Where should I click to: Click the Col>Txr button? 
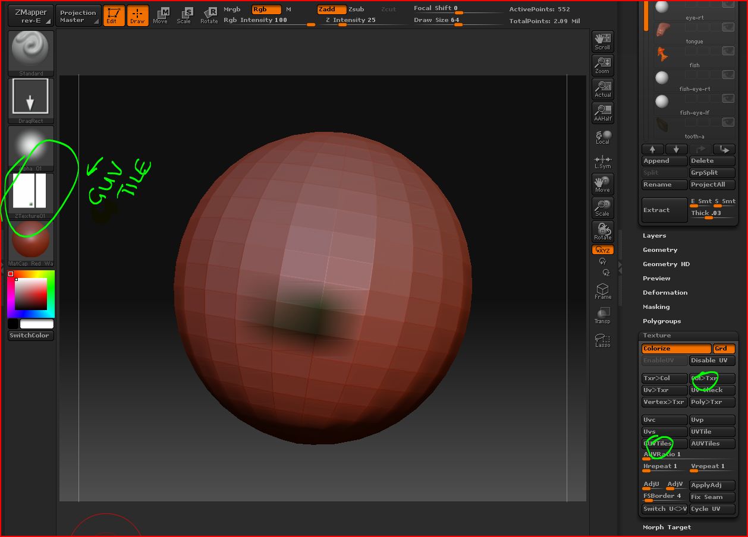click(x=712, y=378)
